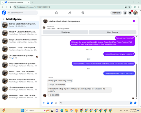
Task: Click the Find friends button
Action: click(x=116, y=13)
